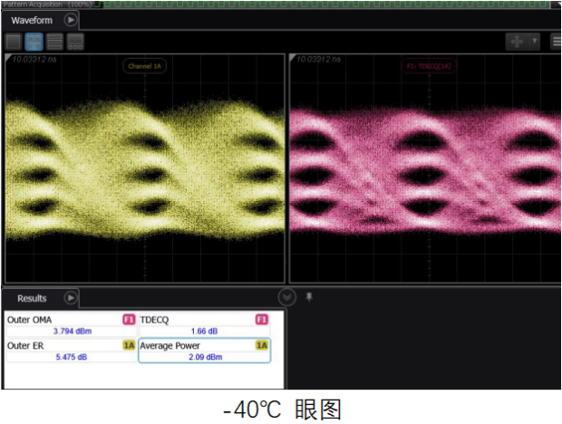The height and width of the screenshot is (424, 562).
Task: Expand the Waveform tab arrow button
Action: [71, 19]
